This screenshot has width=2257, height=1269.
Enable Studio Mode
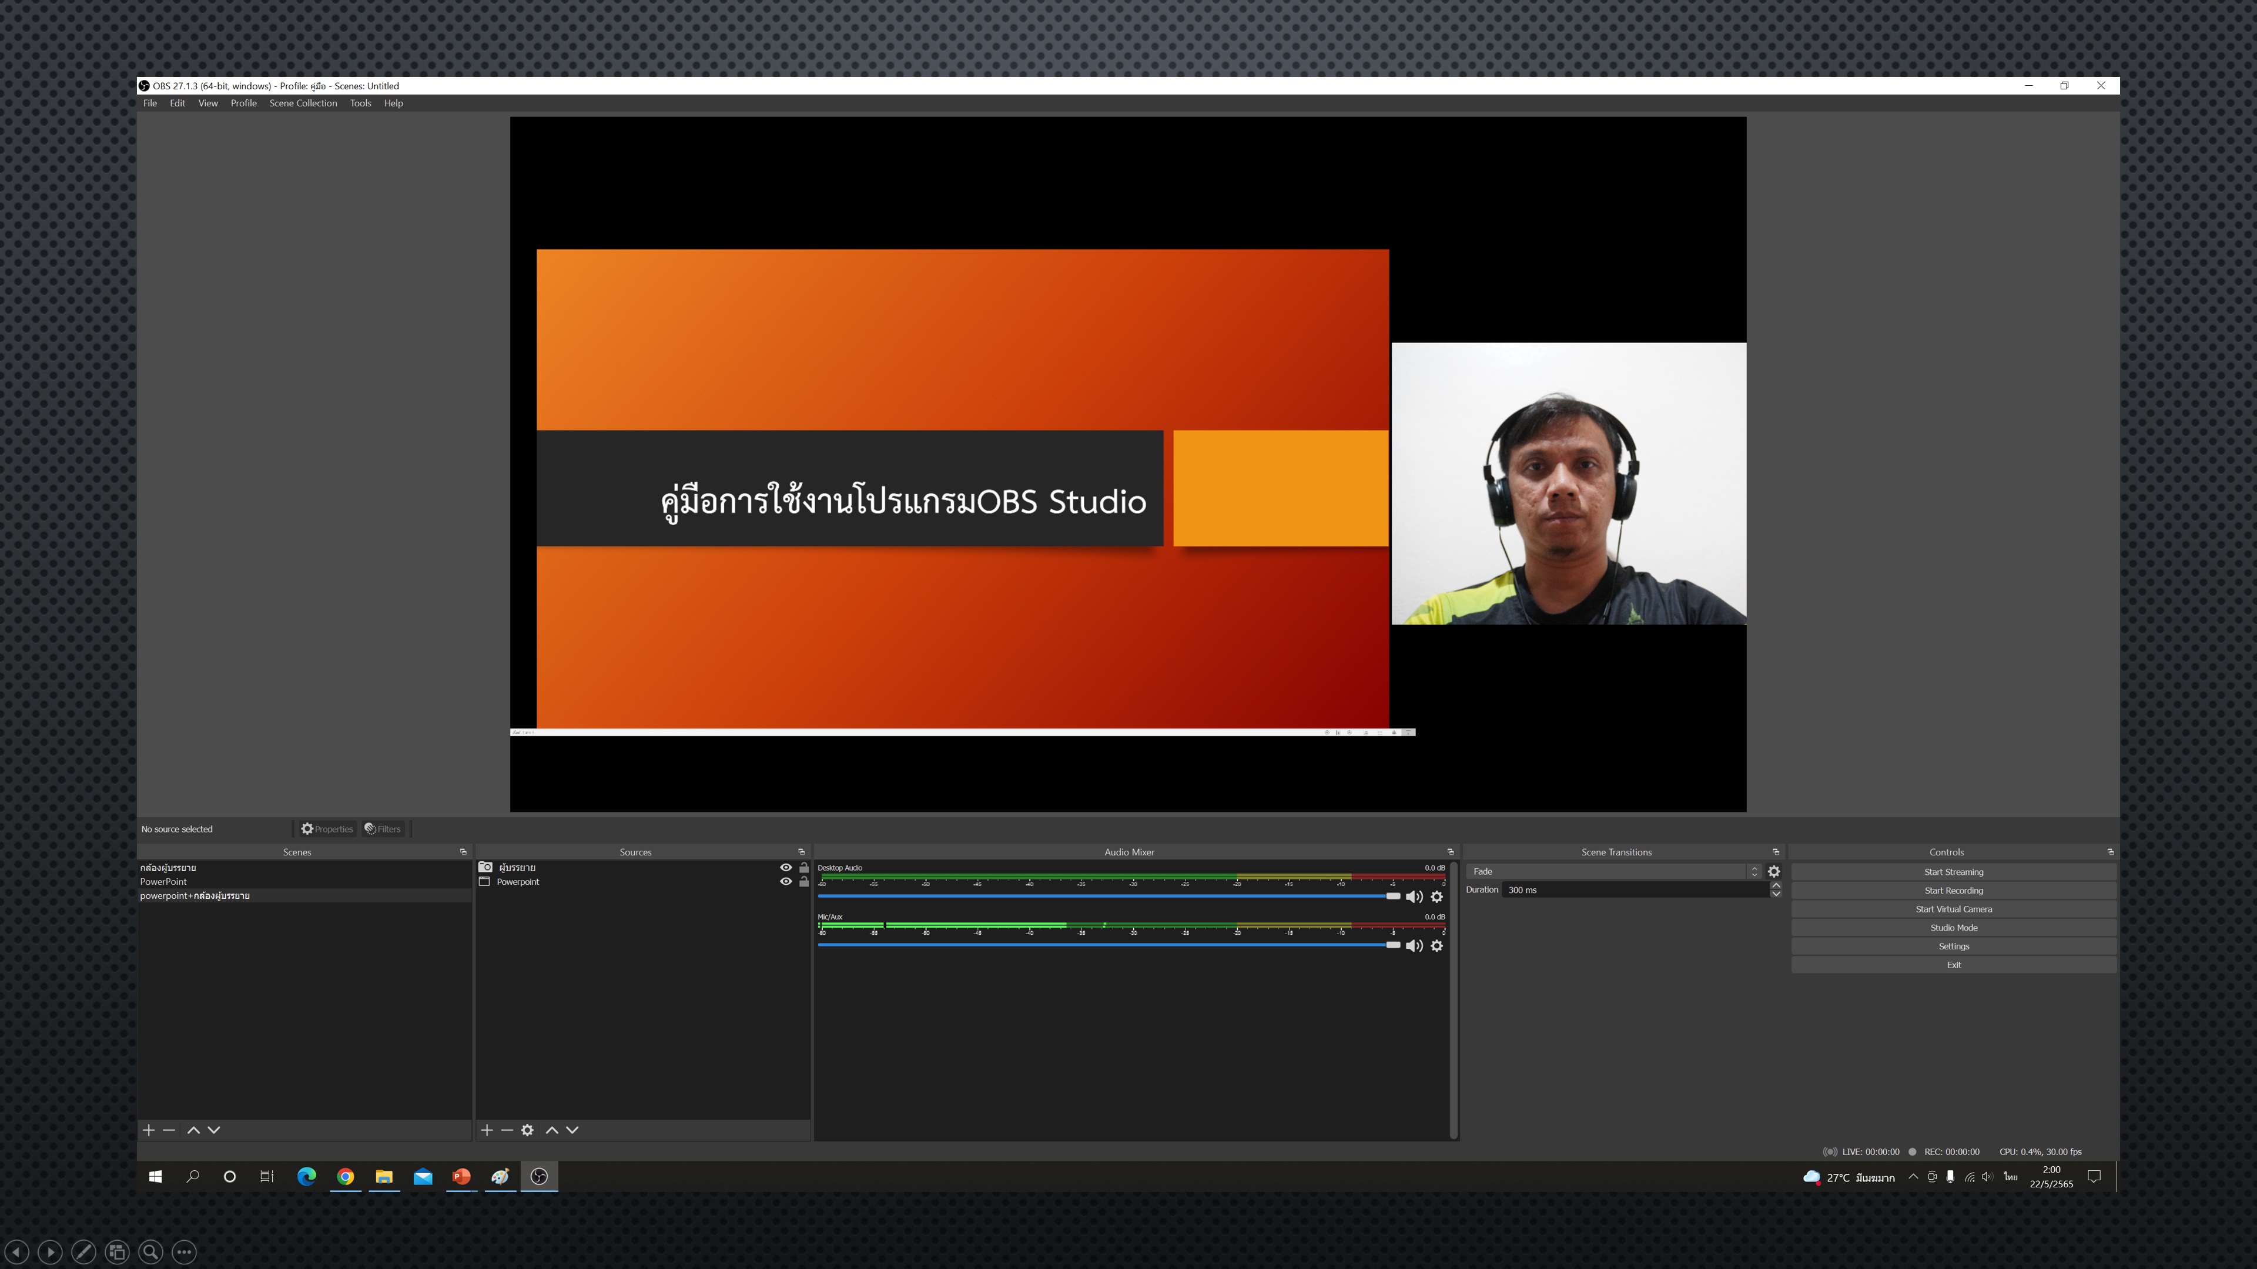pos(1954,928)
